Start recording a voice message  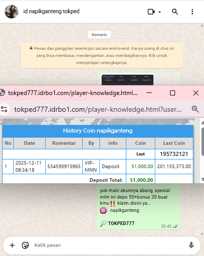click(x=191, y=245)
